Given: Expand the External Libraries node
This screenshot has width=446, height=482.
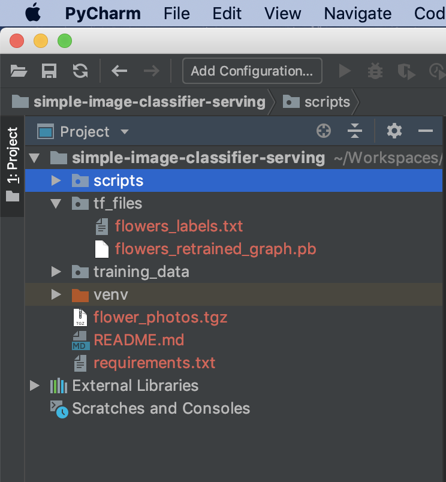Looking at the screenshot, I should (x=35, y=385).
